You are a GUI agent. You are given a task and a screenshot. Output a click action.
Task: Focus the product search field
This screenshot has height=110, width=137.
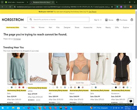click(x=58, y=19)
